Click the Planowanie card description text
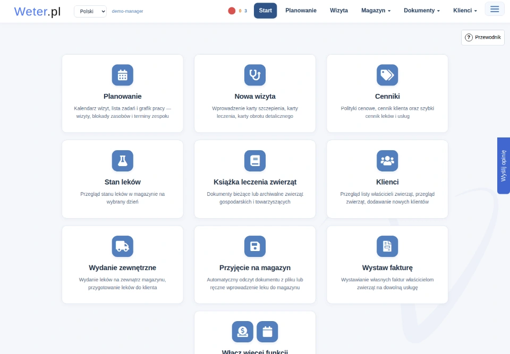510x354 pixels. [x=123, y=112]
